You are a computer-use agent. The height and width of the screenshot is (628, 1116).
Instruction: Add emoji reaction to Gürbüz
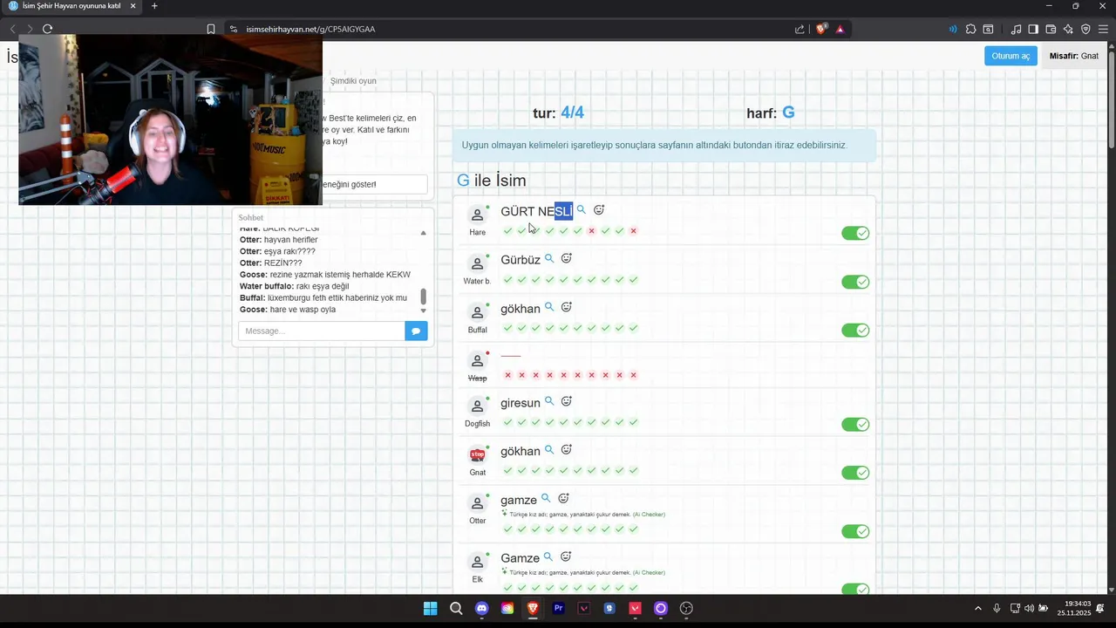point(567,259)
